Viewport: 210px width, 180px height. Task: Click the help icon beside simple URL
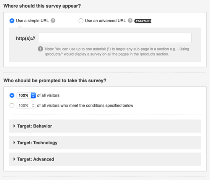point(53,21)
